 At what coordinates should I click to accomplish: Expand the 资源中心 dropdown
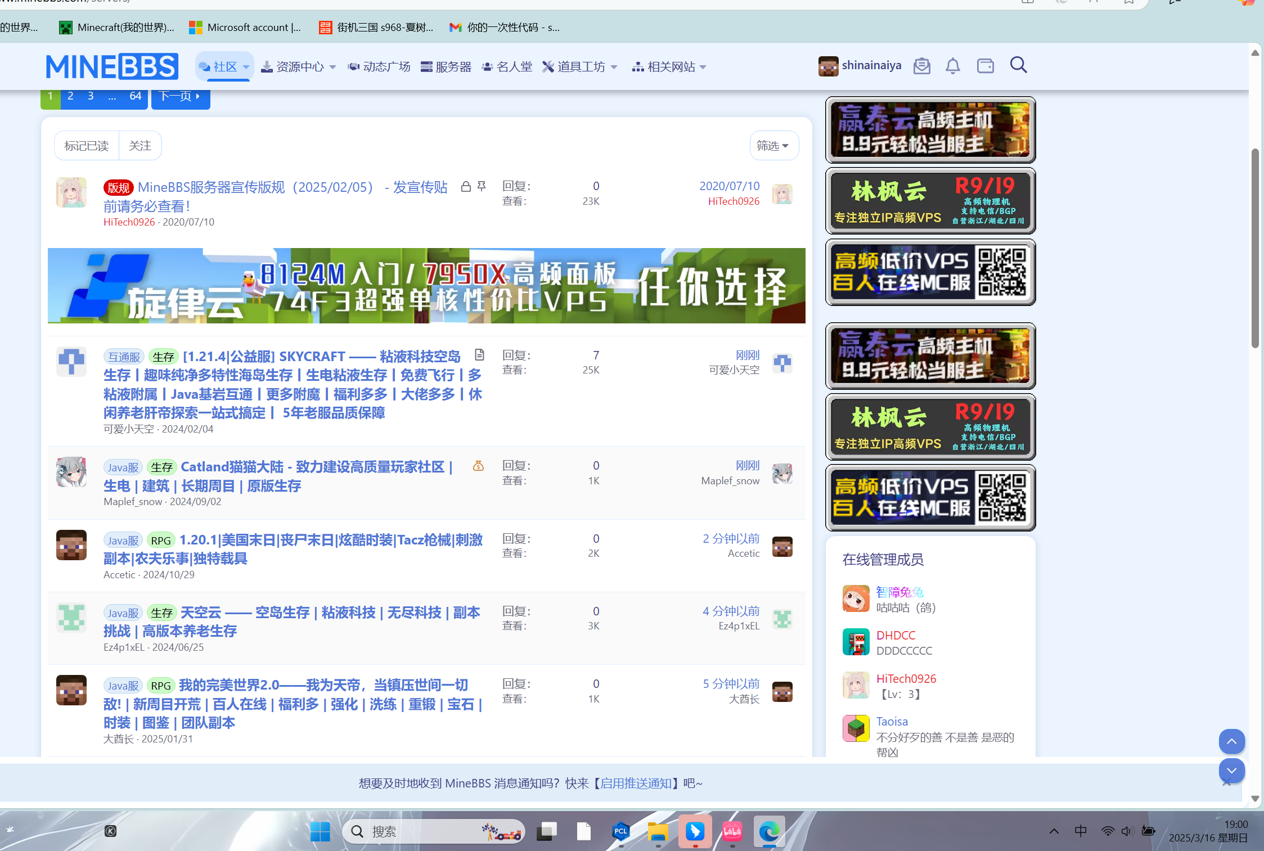(x=333, y=67)
